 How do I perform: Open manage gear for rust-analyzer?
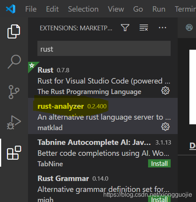[x=165, y=127]
